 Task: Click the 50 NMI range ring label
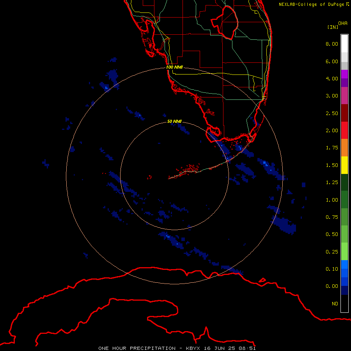click(x=174, y=122)
